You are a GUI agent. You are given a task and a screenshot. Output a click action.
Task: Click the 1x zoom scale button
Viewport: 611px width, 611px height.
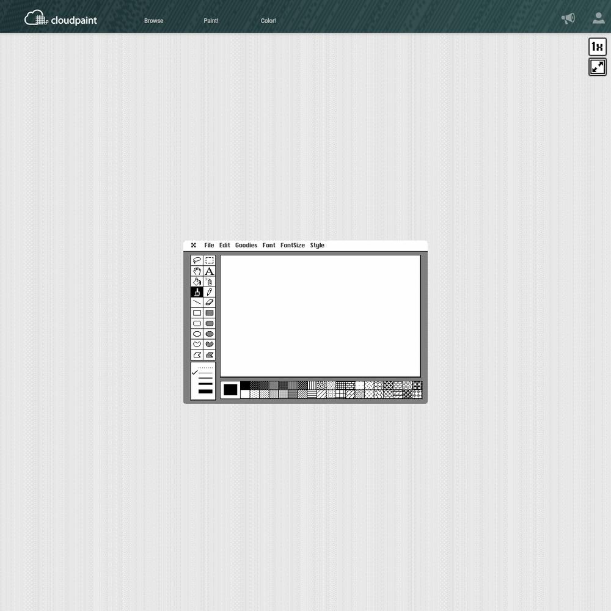click(x=598, y=47)
